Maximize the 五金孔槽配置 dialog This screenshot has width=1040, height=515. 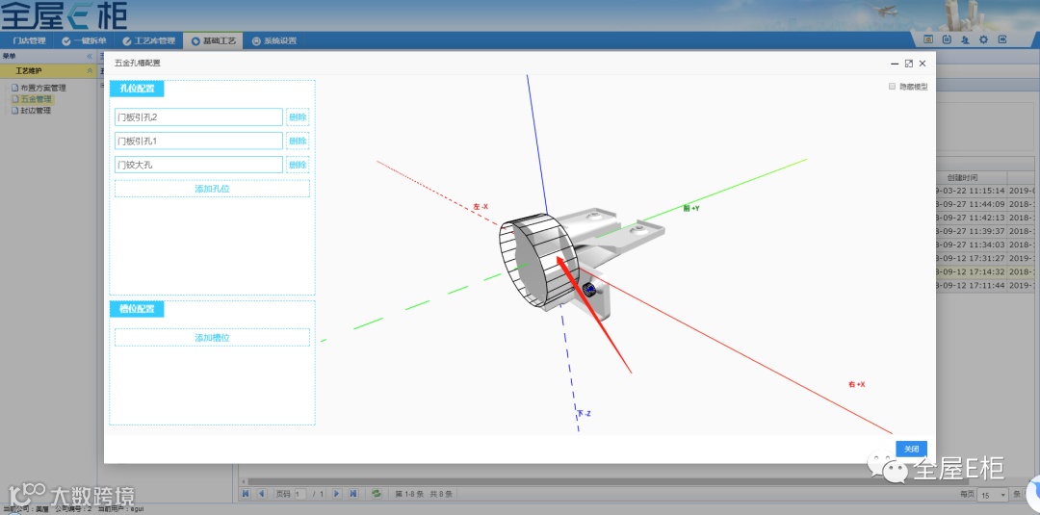909,64
